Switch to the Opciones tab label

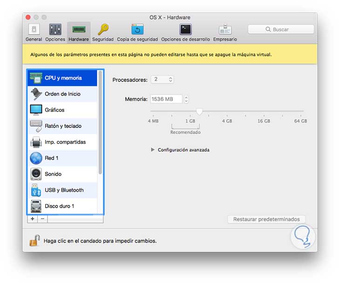[x=55, y=40]
